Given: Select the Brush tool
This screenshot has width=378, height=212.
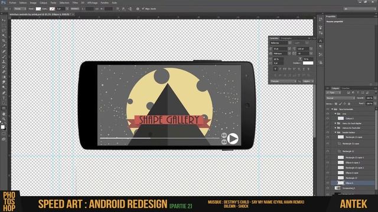Looking at the screenshot, I should point(4,57).
